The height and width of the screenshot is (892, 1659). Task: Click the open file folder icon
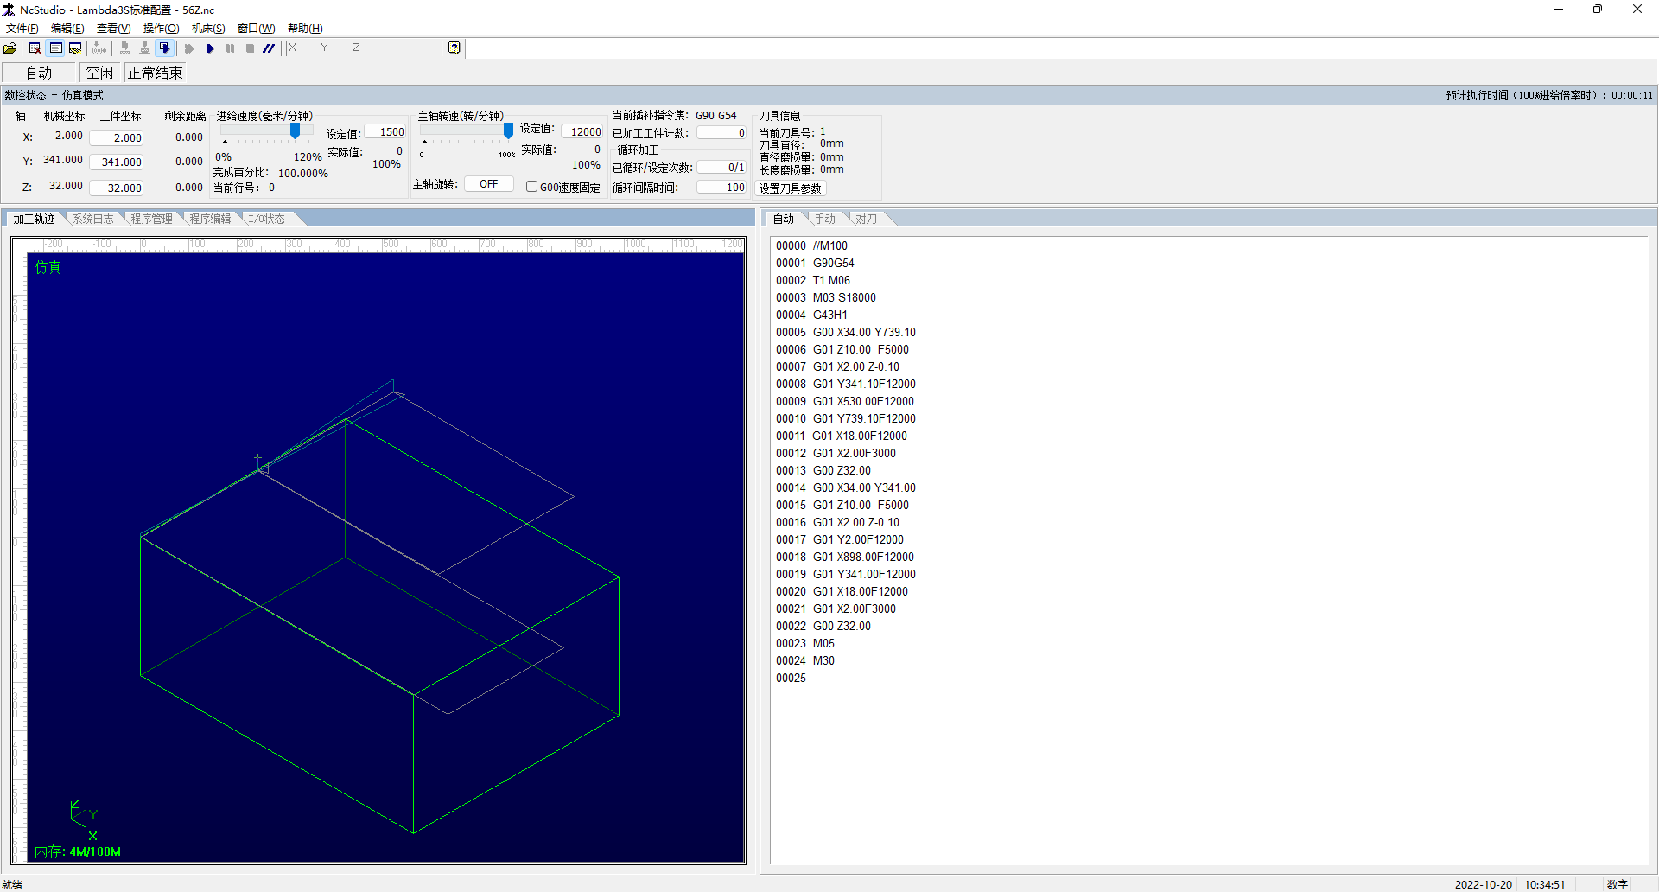click(10, 48)
